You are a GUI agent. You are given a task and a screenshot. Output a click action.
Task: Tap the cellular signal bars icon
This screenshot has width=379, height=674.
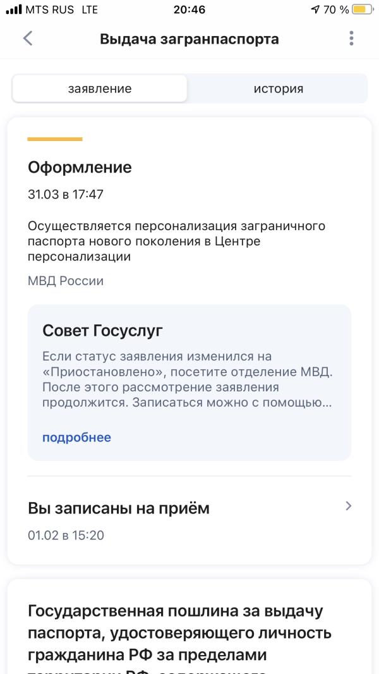(14, 9)
